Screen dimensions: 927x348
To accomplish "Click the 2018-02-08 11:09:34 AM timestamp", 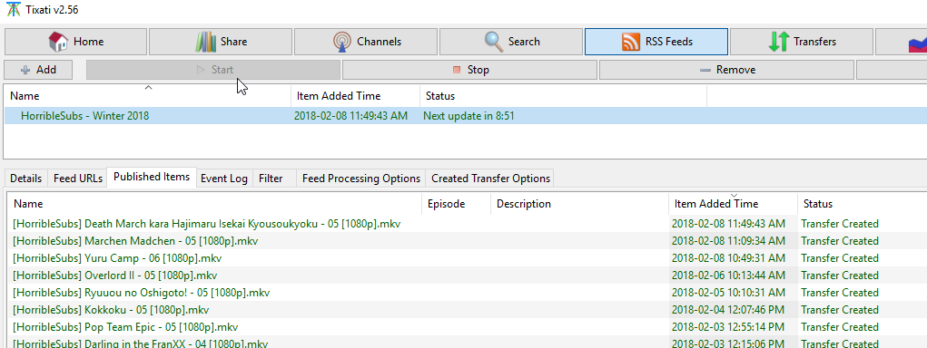I will click(x=728, y=241).
